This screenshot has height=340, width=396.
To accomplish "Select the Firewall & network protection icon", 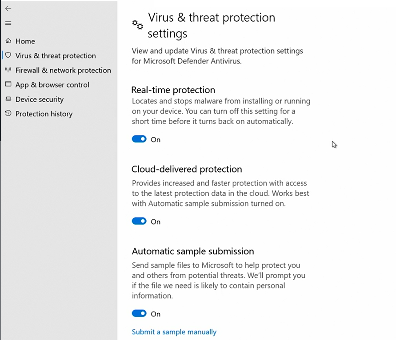I will pos(8,70).
